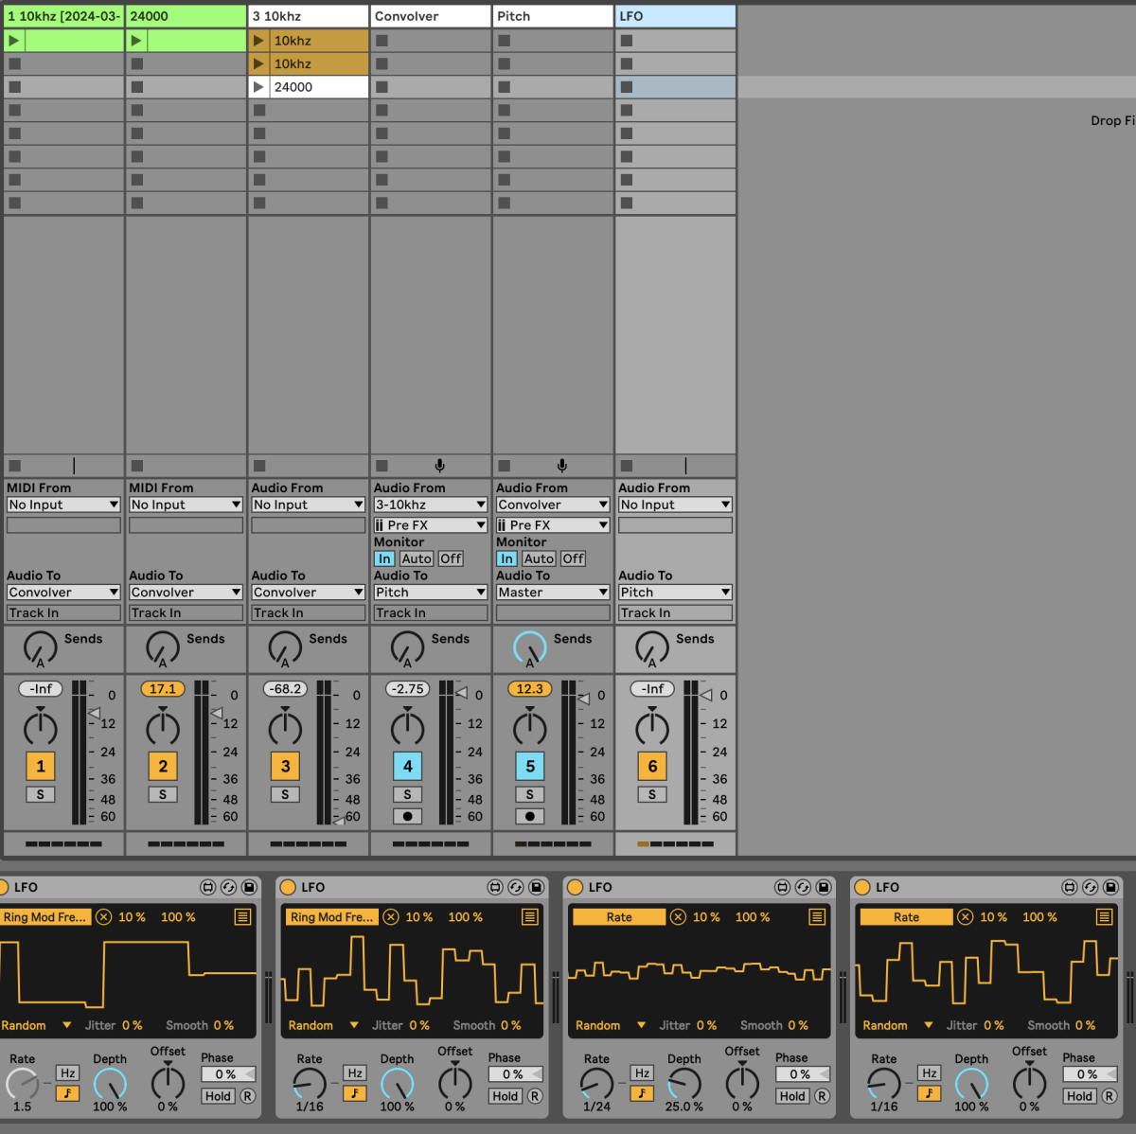Click the first-row clip stop button in the Pitch track

505,41
